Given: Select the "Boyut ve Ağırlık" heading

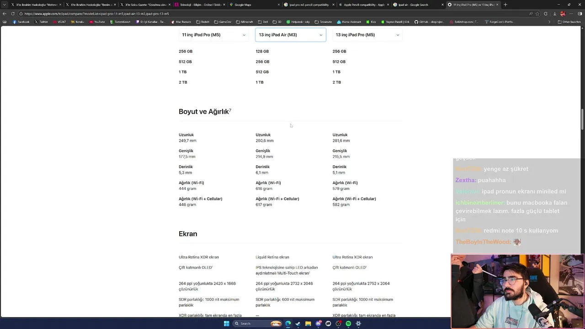Looking at the screenshot, I should (204, 111).
